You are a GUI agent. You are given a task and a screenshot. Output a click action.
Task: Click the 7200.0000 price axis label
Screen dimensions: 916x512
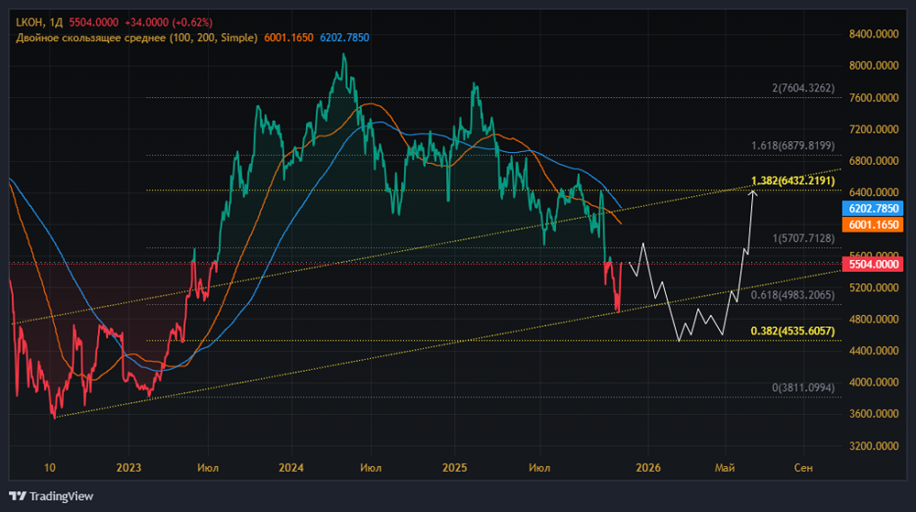click(873, 129)
